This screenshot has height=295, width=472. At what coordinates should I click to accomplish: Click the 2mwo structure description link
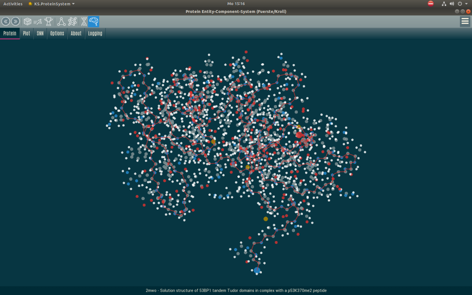pos(236,290)
